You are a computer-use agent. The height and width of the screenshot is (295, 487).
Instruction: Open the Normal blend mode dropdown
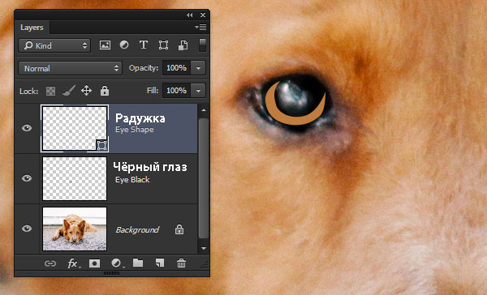pos(70,68)
